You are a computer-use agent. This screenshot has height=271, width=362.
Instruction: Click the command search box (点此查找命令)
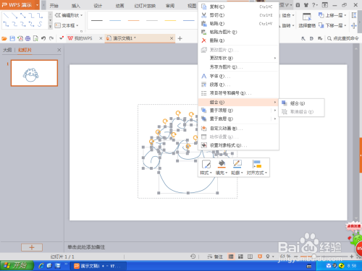pos(343,38)
